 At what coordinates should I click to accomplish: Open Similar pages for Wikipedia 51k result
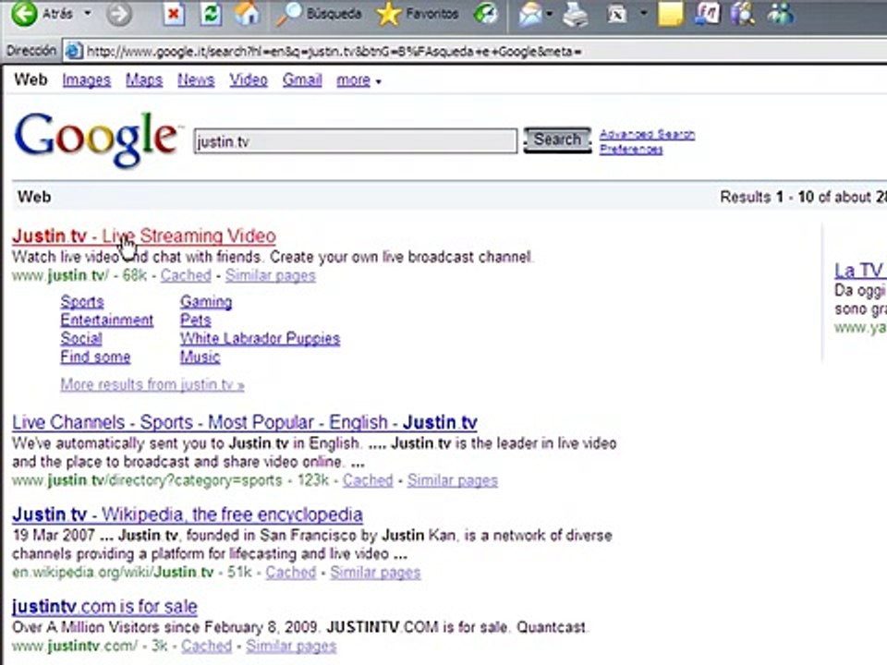coord(376,573)
